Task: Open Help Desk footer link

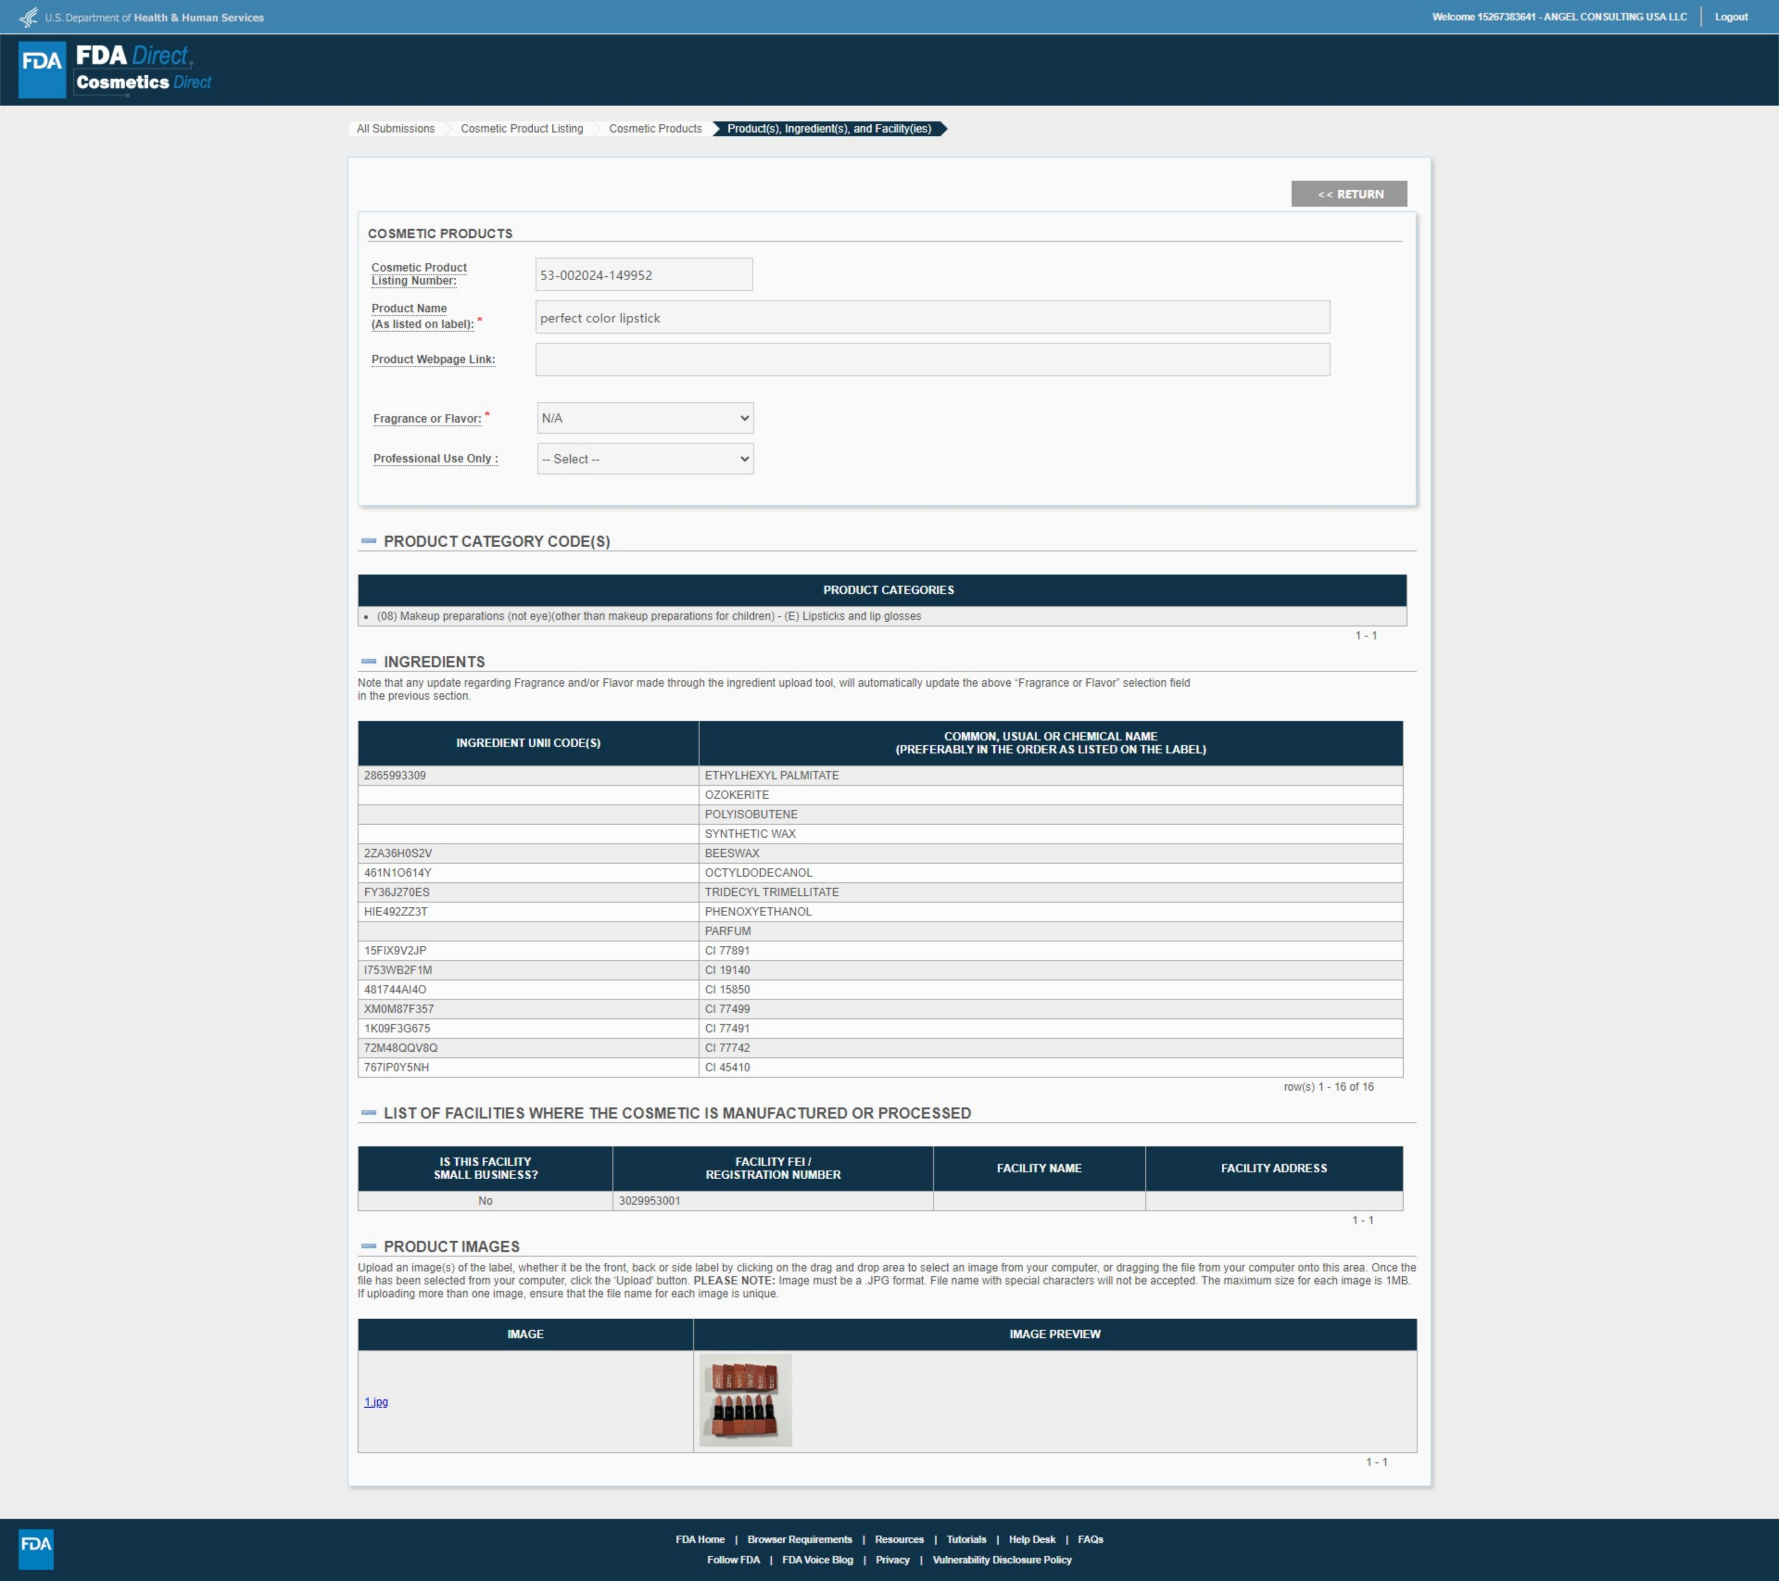Action: [1031, 1539]
